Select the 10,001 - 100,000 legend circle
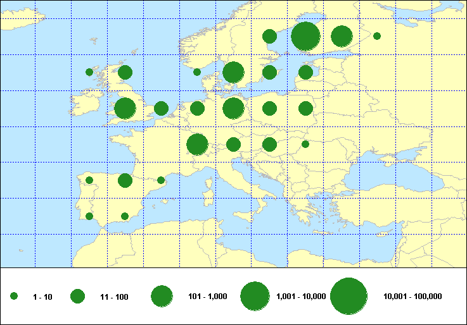 [349, 296]
